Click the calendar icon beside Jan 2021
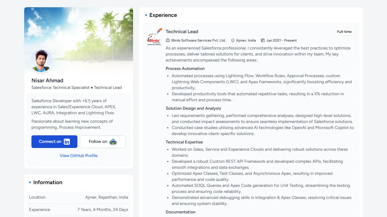Screen dimensions: 387x217 262,40
